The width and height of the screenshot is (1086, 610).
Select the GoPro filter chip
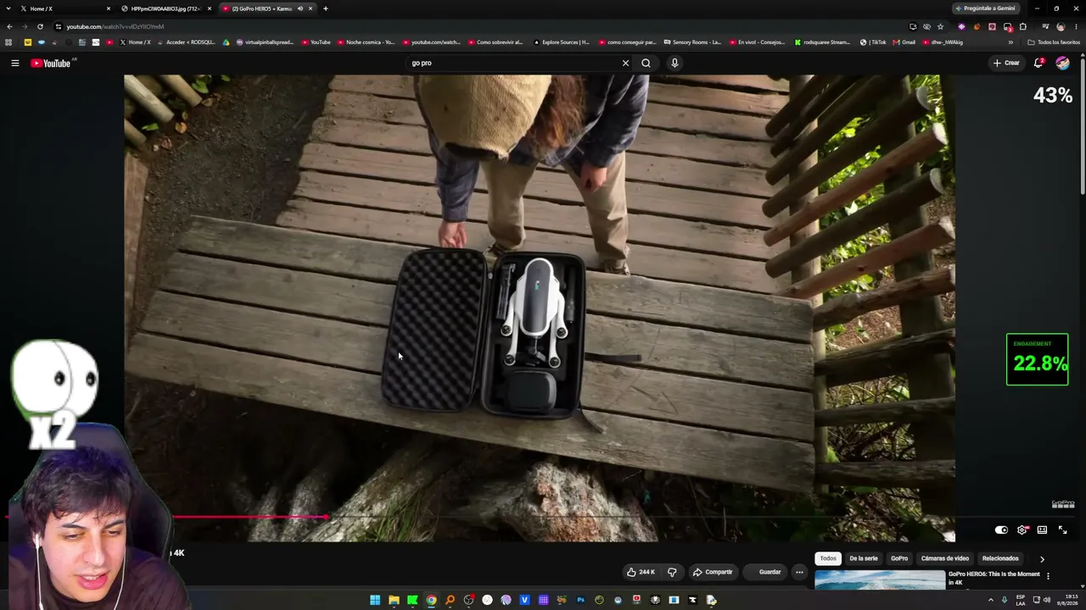click(x=899, y=558)
